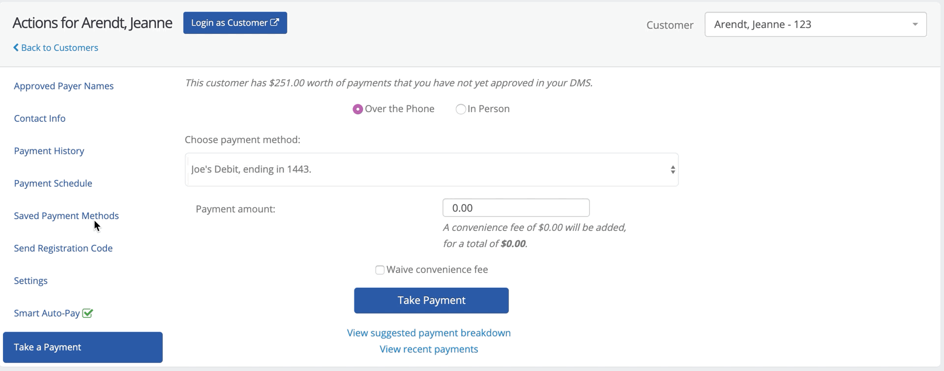Open the Customer dropdown showing Arendt, Jeanne
The image size is (944, 371).
pos(806,25)
